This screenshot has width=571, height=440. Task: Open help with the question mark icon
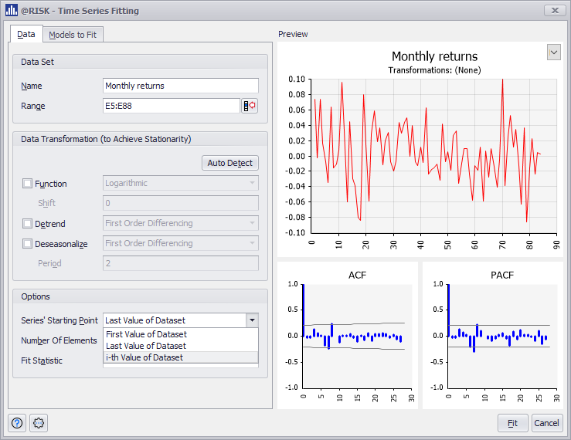17,423
